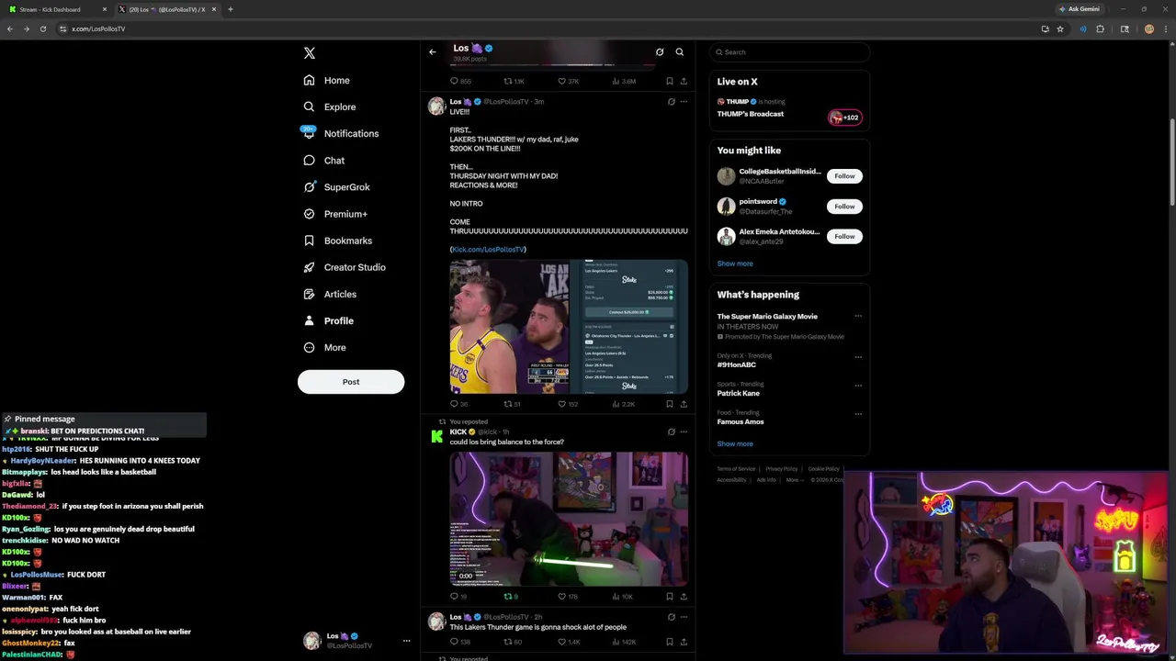Play the KICK lightsaber video

tap(569, 519)
